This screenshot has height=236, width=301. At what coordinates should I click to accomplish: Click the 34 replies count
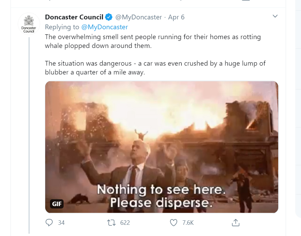click(61, 223)
